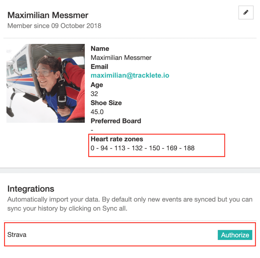Viewport: 260px width, 258px height.
Task: Click the pencil edit profile icon
Action: click(x=246, y=12)
